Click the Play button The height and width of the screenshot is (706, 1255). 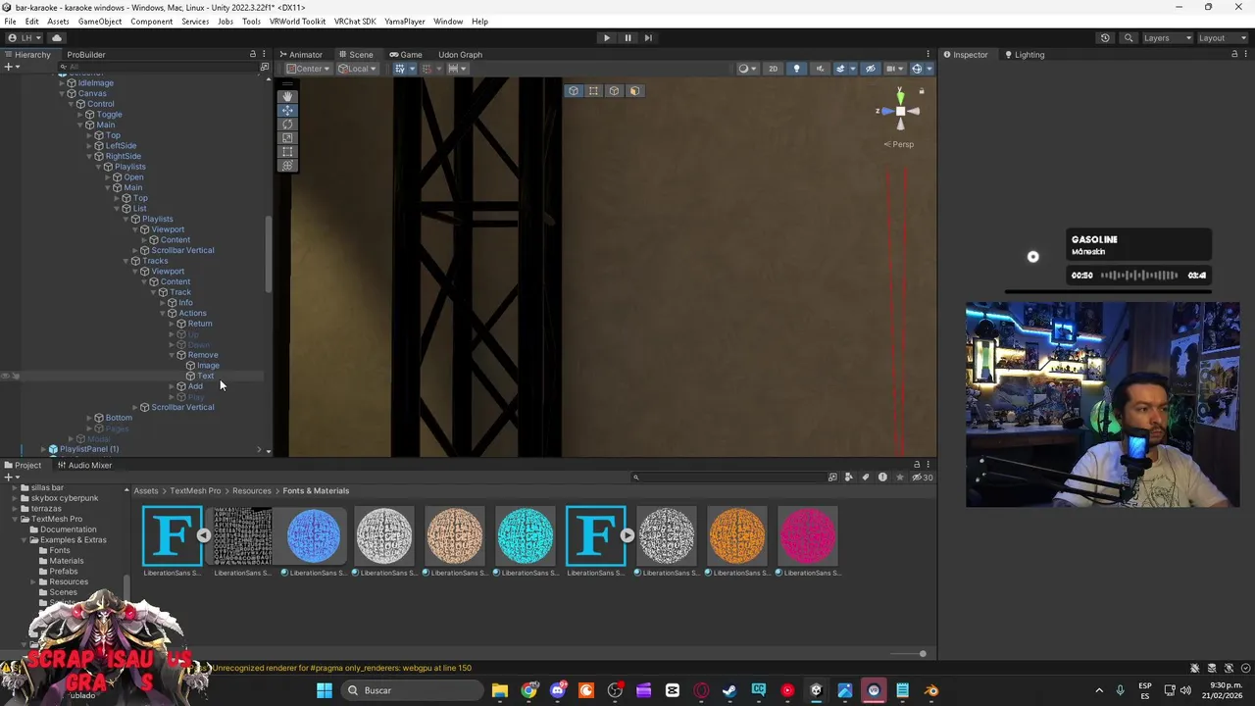point(606,38)
